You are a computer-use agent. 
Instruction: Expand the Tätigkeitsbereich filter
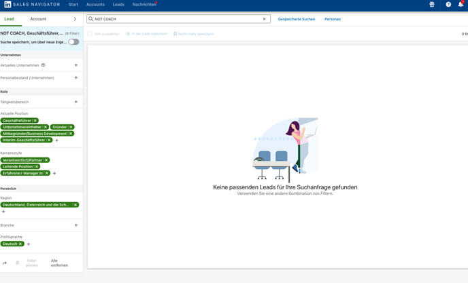pyautogui.click(x=76, y=102)
